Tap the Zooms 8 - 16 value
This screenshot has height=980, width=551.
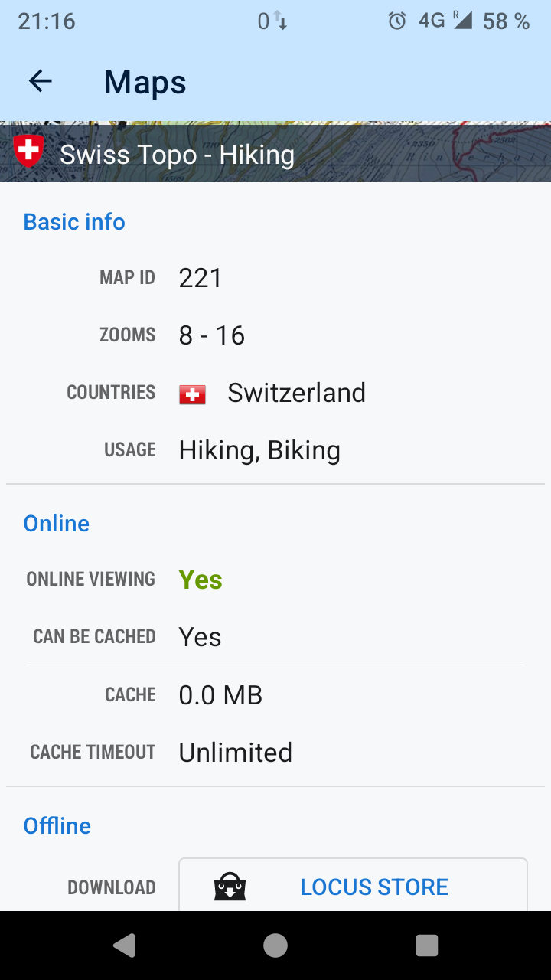click(x=212, y=335)
